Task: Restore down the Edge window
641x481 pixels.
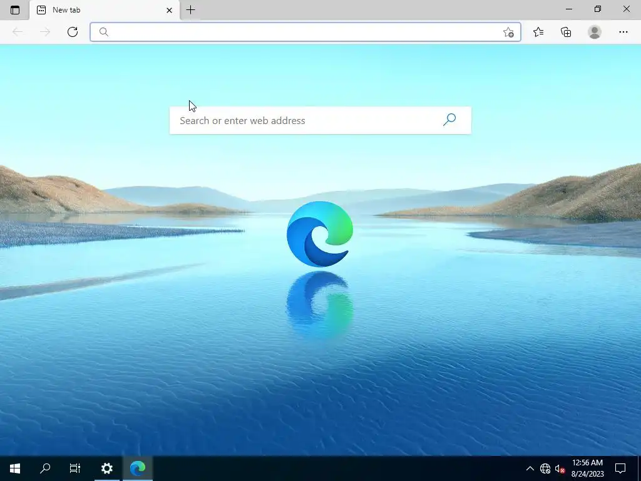Action: pyautogui.click(x=597, y=9)
